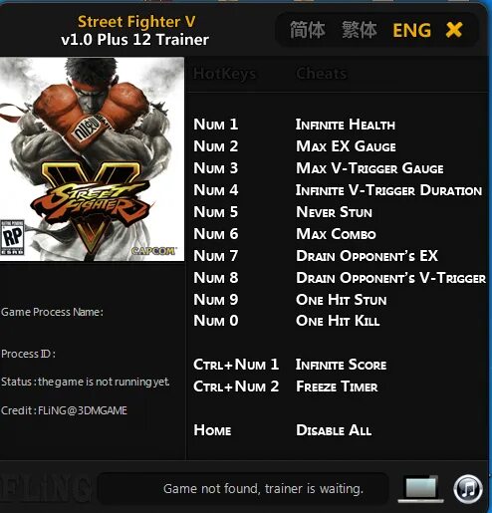Viewport: 492px width, 513px height.
Task: Switch language to simplified Chinese 简体
Action: 308,30
